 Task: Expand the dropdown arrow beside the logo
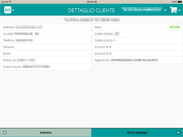click(13, 10)
